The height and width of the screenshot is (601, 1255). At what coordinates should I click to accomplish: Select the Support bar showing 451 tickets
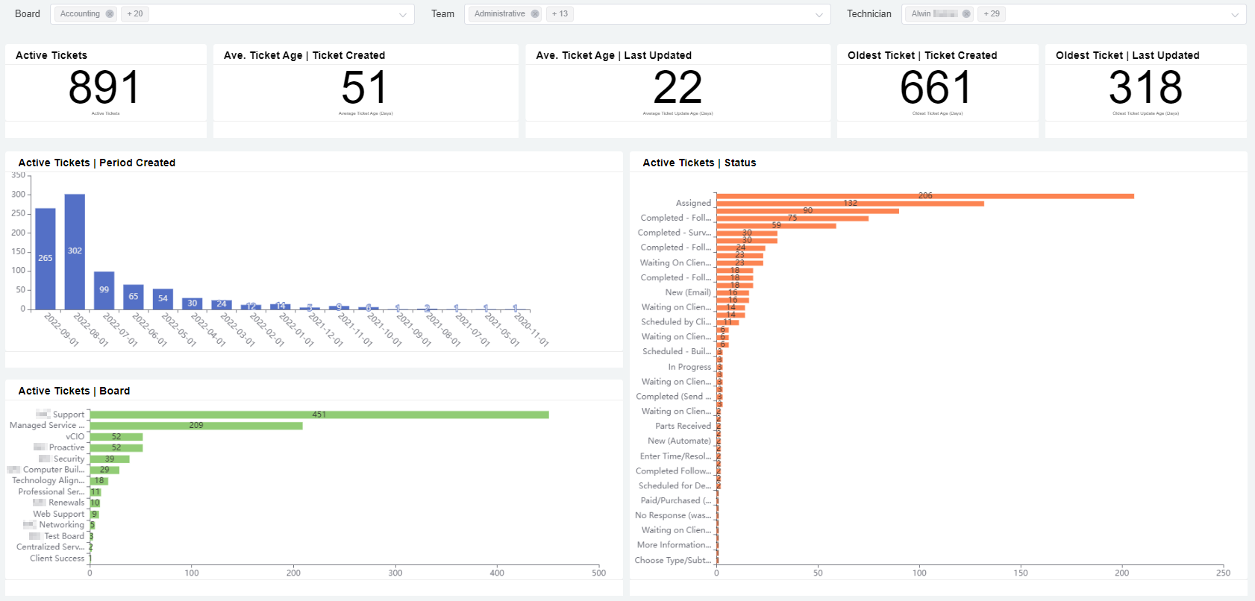click(319, 415)
